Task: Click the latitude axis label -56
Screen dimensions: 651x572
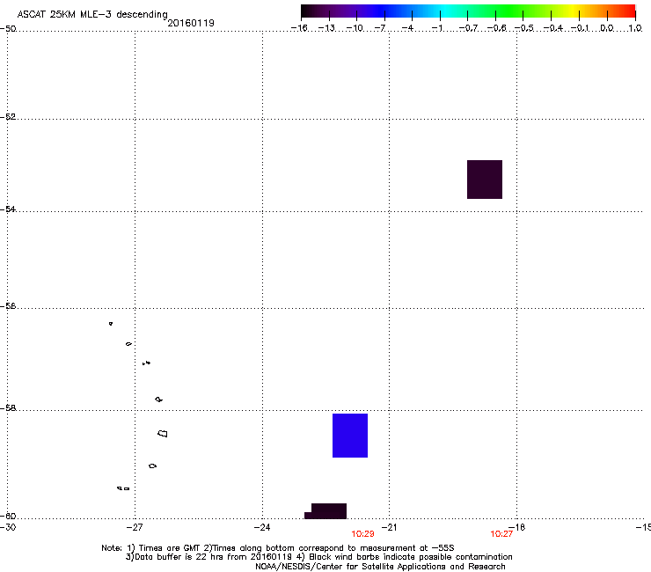Action: [8, 305]
